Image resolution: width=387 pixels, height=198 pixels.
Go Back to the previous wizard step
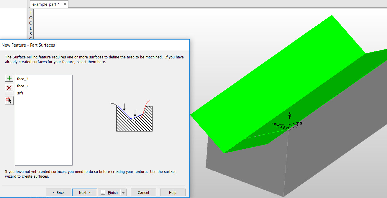[x=58, y=192]
